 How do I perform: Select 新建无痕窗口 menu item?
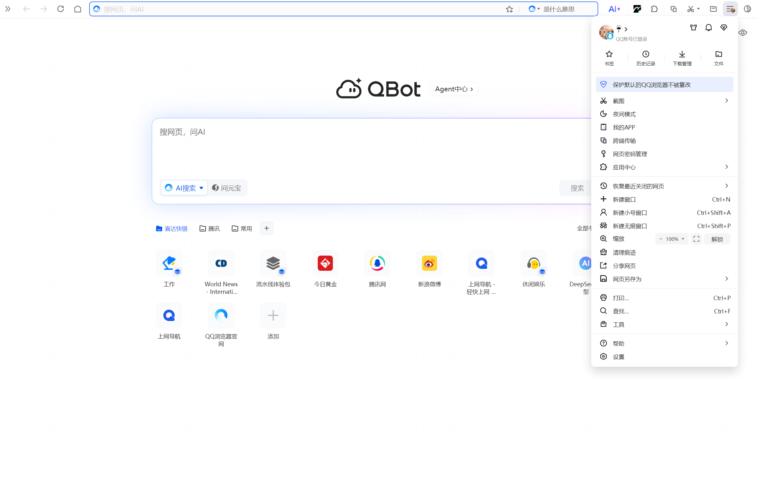[x=664, y=226]
